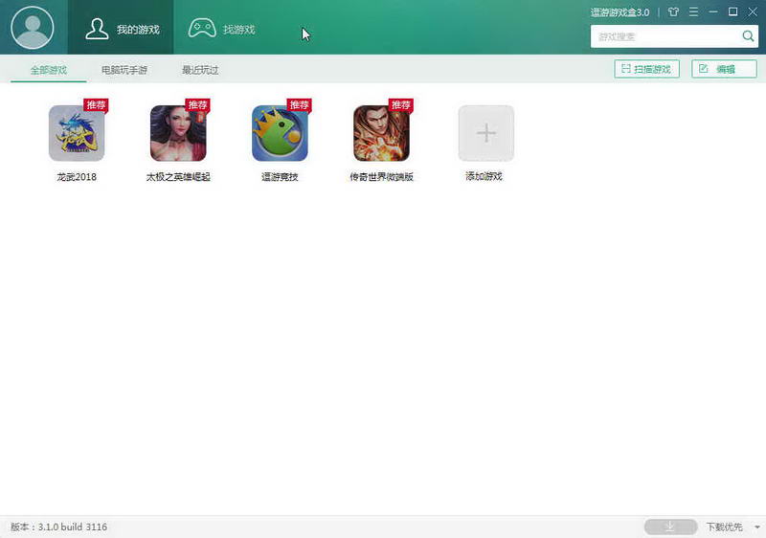Screen dimensions: 766x538
Task: Click the 推荐 badge on 龙武2018
Action: pos(96,105)
